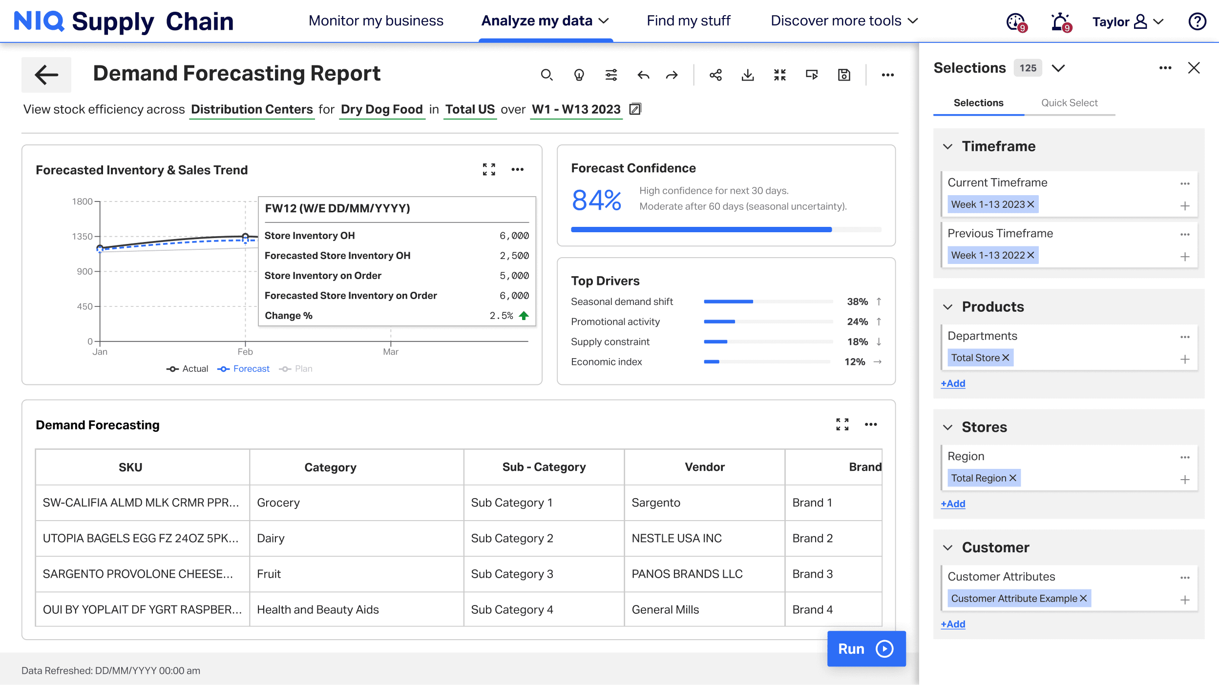Image resolution: width=1219 pixels, height=685 pixels.
Task: Close the Selections panel
Action: pos(1194,68)
